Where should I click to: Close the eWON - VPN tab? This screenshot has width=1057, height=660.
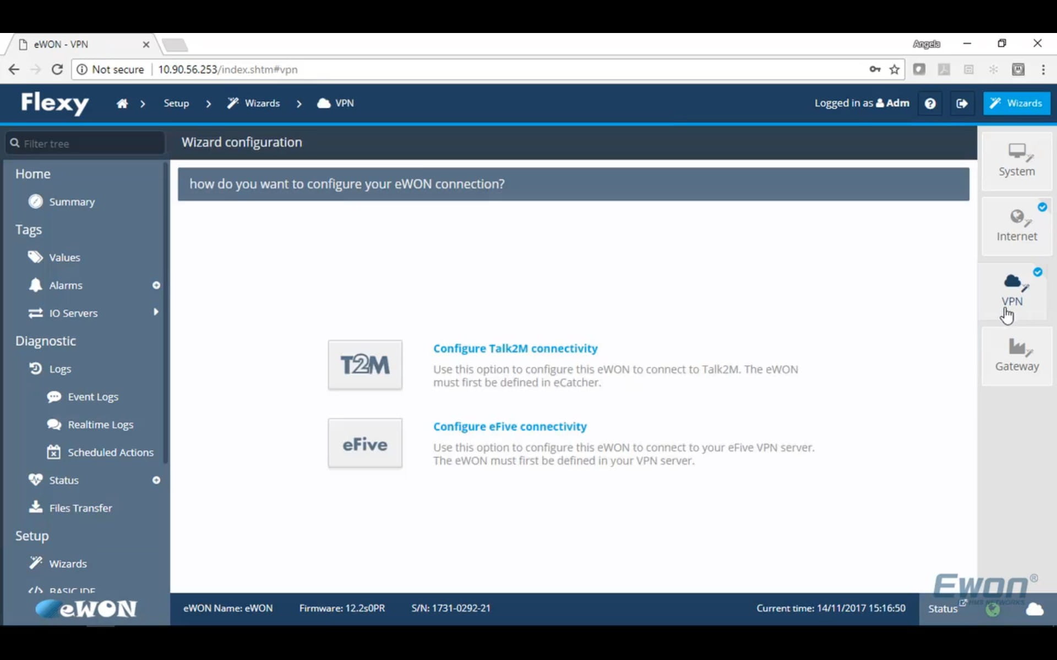146,45
